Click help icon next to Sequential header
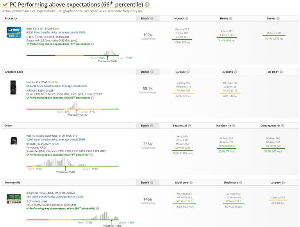 tap(189, 125)
